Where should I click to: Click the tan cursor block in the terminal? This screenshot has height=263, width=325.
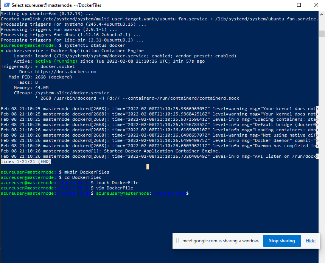[148, 166]
